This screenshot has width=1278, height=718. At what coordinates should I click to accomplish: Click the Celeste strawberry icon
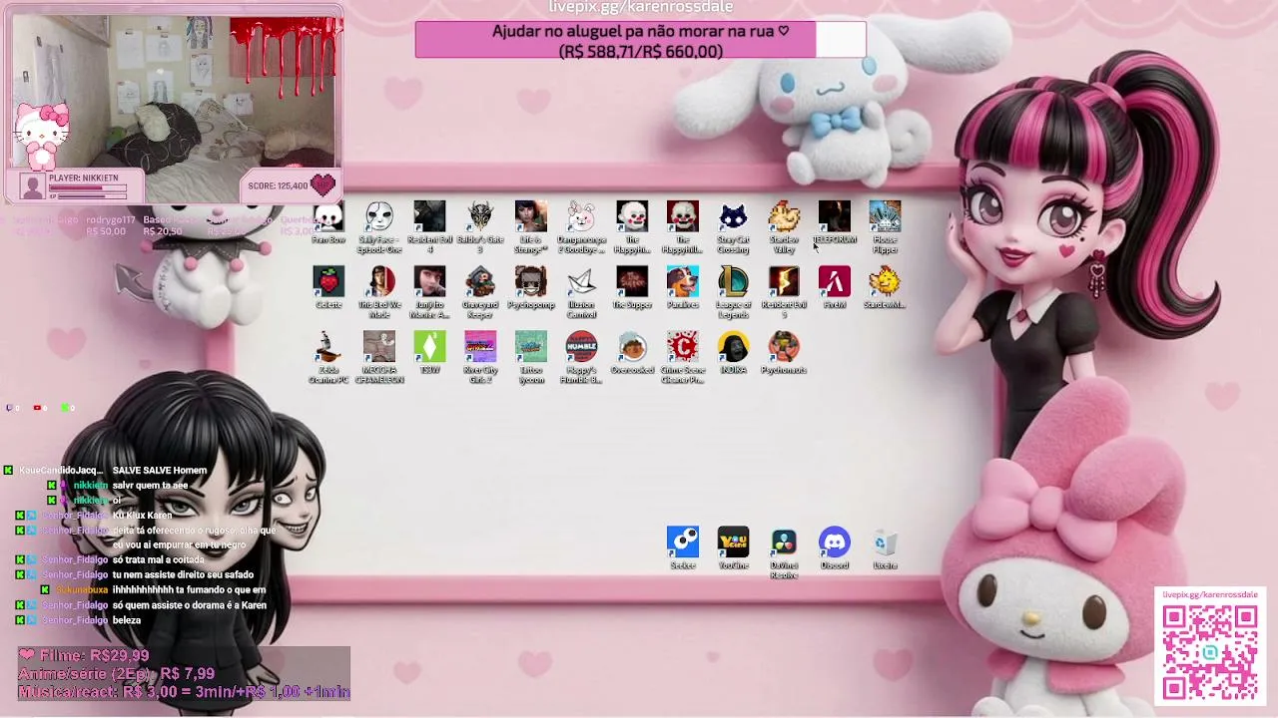pyautogui.click(x=328, y=287)
